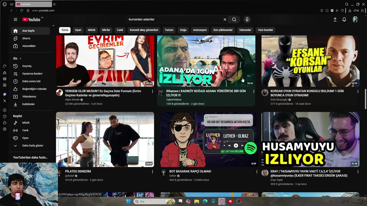Open more options for RRaenee Kadıköy Boğası video
367x206 pixels.
click(x=254, y=91)
